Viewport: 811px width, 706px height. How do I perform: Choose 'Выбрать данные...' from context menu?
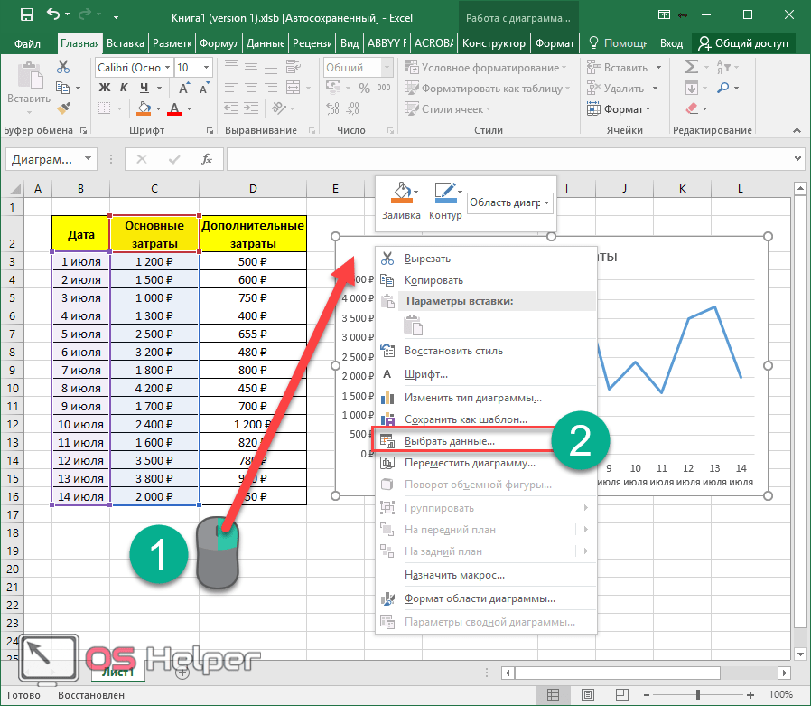(449, 441)
